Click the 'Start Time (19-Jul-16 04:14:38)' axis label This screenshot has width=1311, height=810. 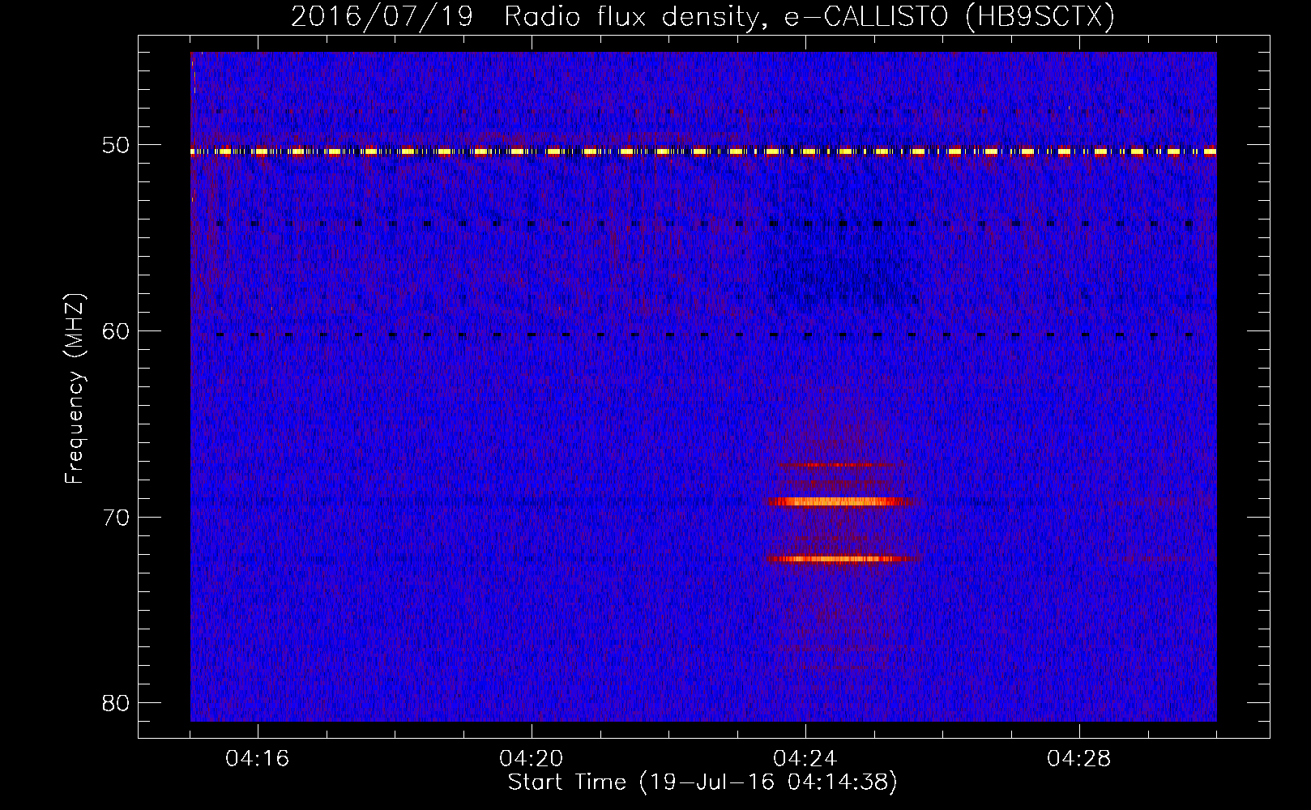[702, 782]
